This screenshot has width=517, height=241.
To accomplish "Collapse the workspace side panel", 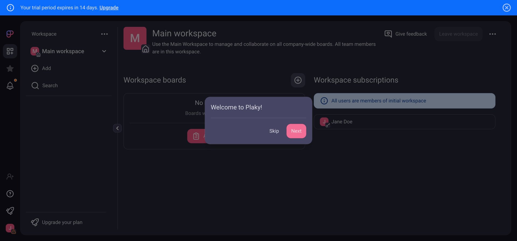I will [117, 128].
